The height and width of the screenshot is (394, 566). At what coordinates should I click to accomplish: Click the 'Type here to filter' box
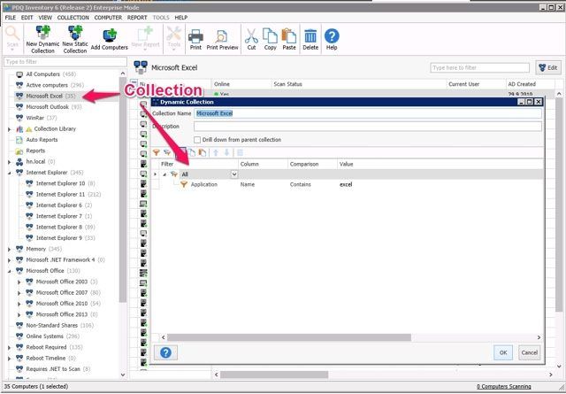click(479, 67)
